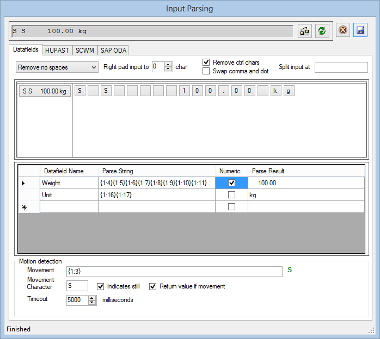The image size is (380, 339).
Task: Click the Split input at field
Action: click(341, 67)
